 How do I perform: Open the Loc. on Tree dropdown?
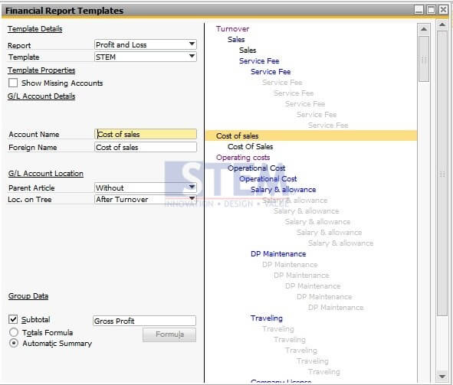[x=146, y=199]
